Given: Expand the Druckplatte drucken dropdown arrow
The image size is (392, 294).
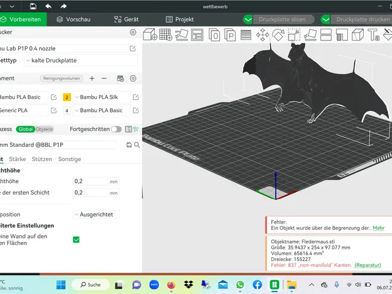Looking at the screenshot, I should 326,20.
